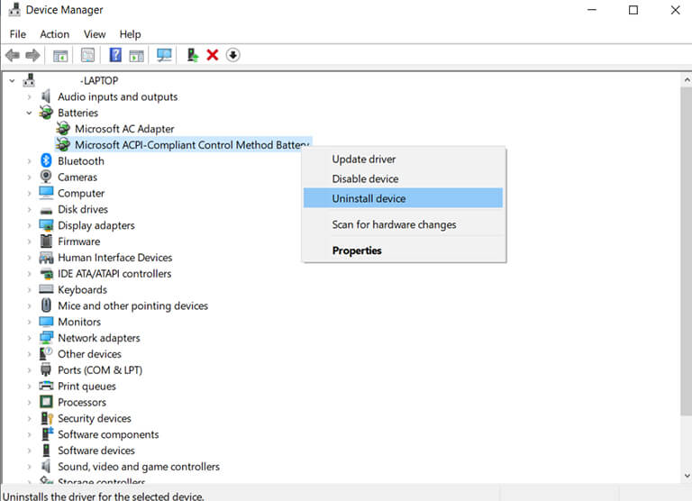The height and width of the screenshot is (501, 692).
Task: Open the Help menu
Action: pyautogui.click(x=130, y=34)
